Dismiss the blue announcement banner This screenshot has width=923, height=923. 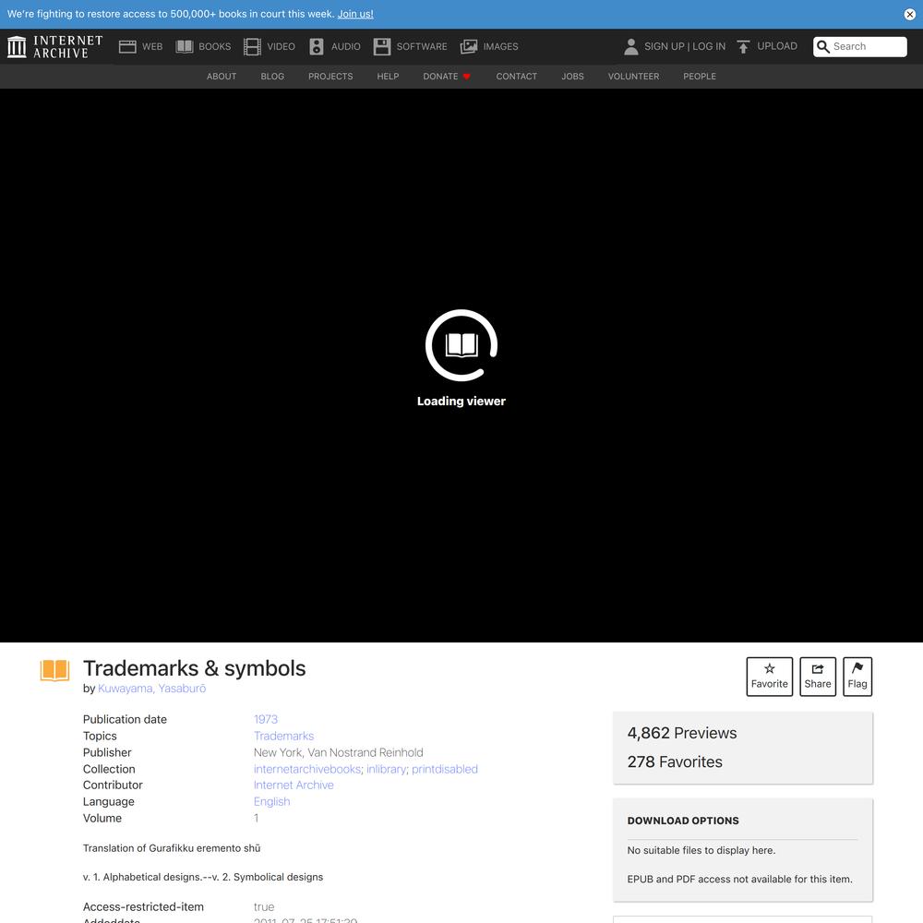[909, 14]
